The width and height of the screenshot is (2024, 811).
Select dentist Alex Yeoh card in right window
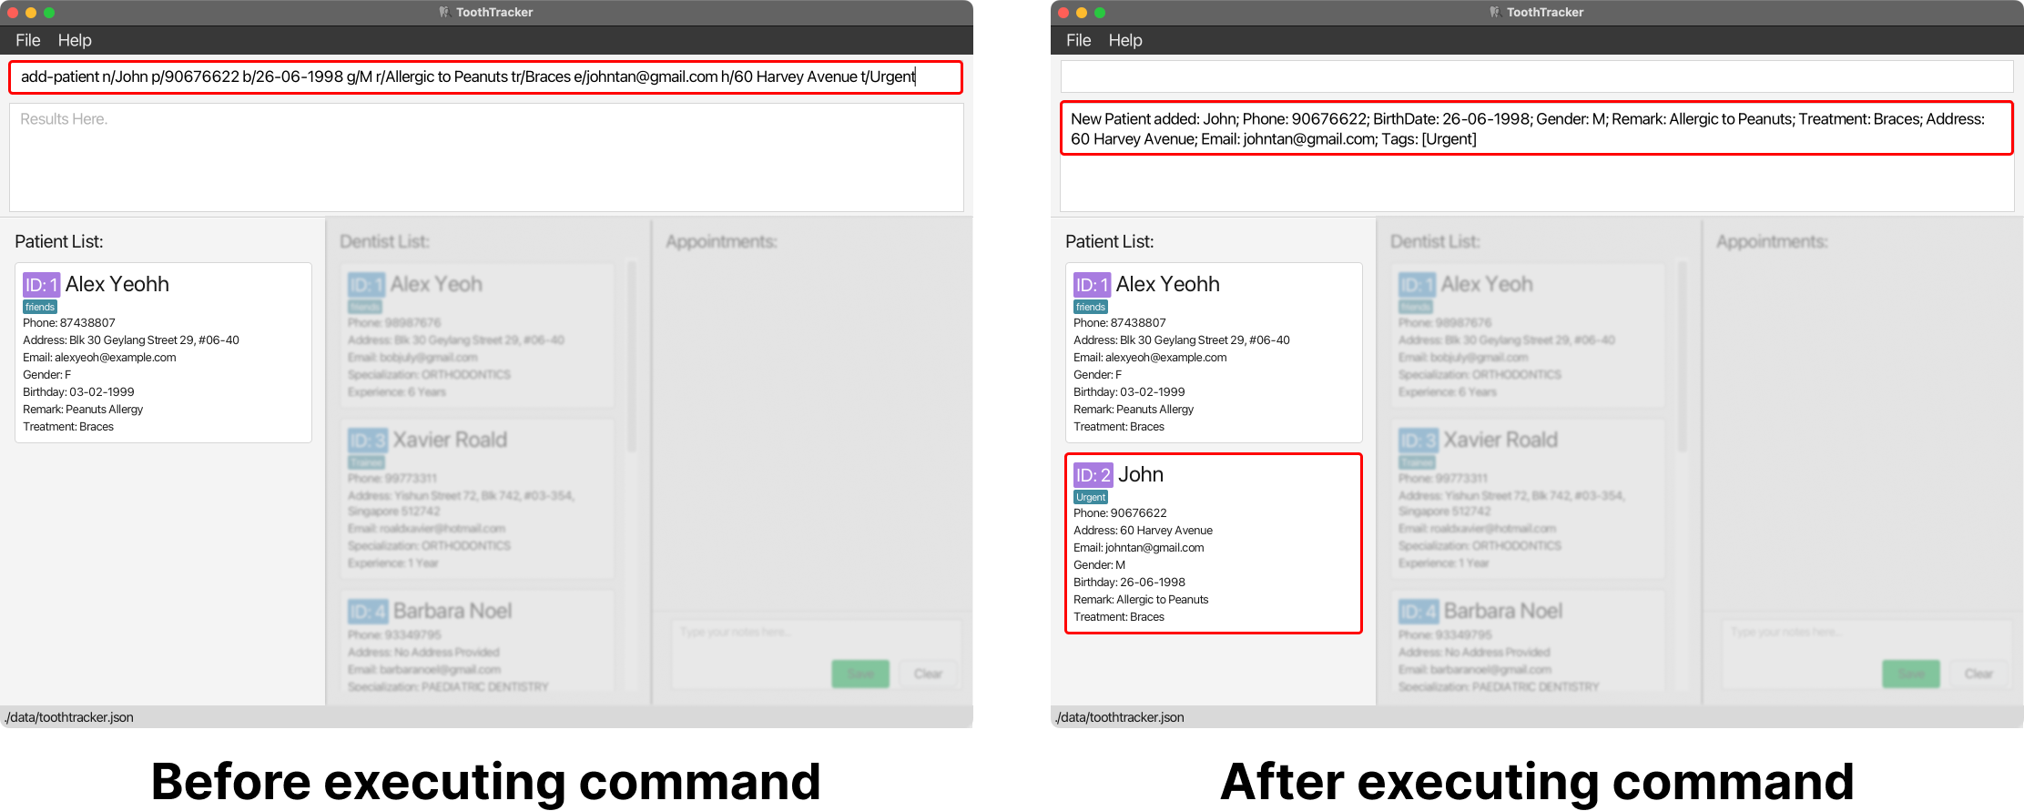(1529, 336)
